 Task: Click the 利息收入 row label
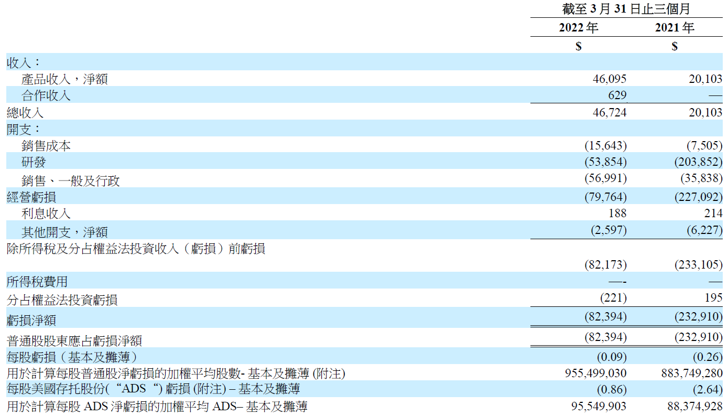click(x=46, y=214)
